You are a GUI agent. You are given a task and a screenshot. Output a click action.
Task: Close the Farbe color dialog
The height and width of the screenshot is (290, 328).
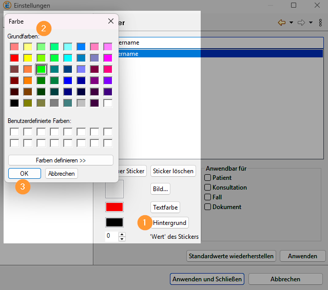[x=110, y=22]
